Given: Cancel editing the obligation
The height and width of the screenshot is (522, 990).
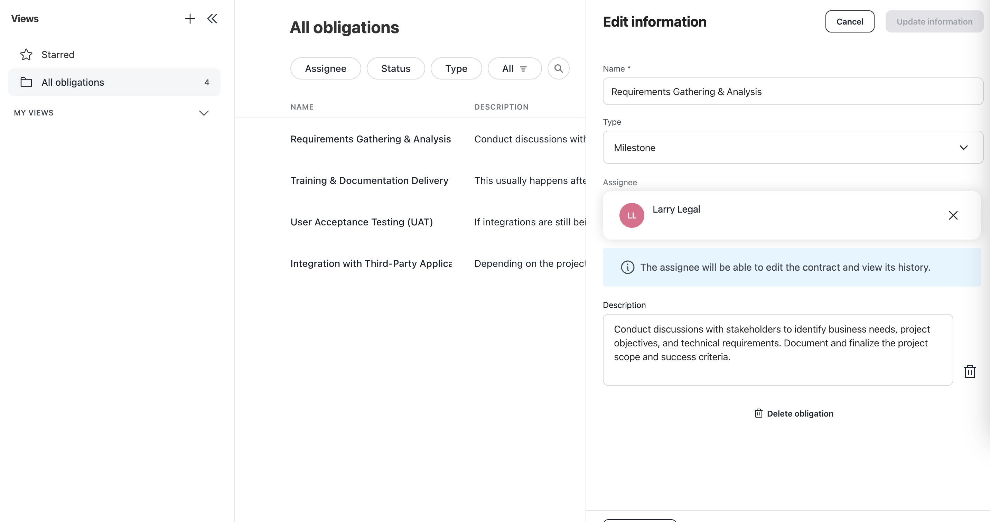Looking at the screenshot, I should pyautogui.click(x=849, y=21).
